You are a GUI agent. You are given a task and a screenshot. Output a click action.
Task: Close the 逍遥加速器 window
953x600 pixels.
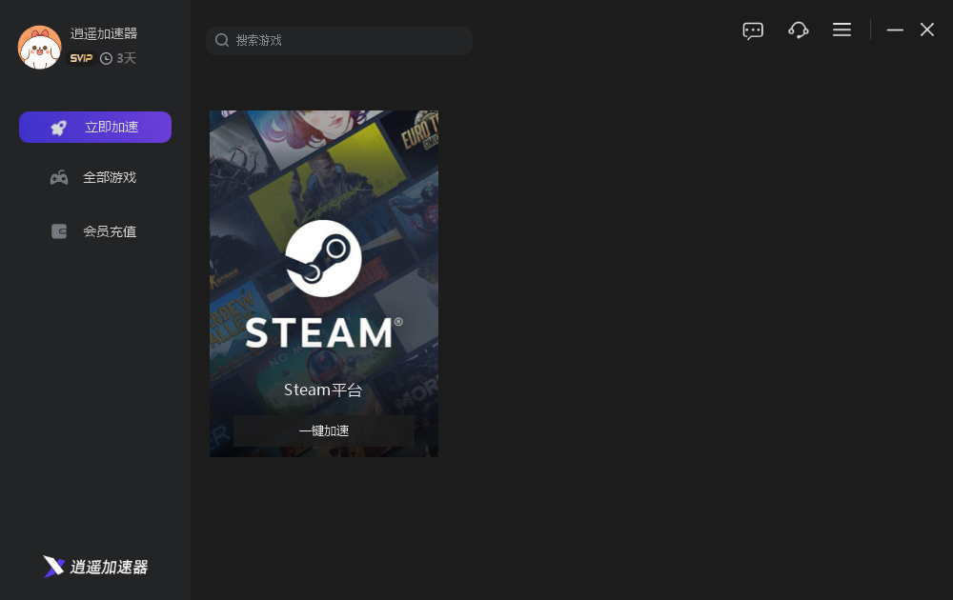tap(927, 30)
